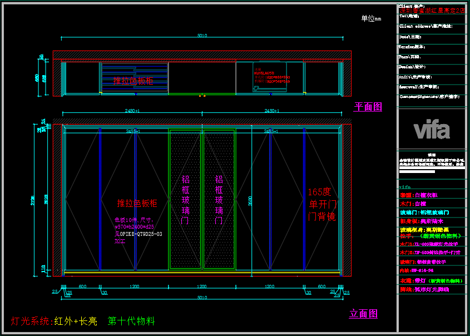Select the 单位mm unit annotation
Screen dimensions: 470x336
371,19
